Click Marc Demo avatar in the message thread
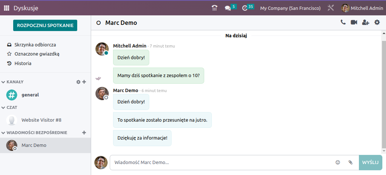Screen dimensions: 386x175 tap(102, 94)
